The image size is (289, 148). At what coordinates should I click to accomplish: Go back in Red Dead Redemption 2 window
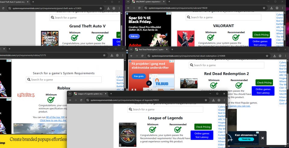[x=132, y=56]
